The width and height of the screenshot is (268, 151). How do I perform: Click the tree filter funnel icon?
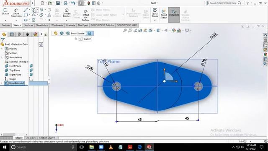[x=3, y=40]
